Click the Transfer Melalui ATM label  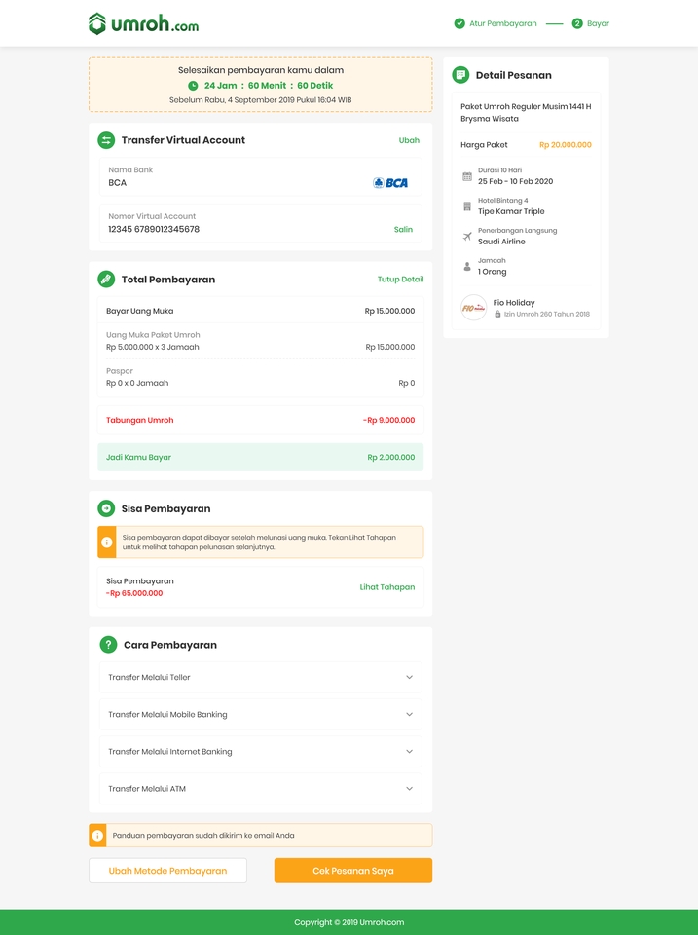coord(147,788)
